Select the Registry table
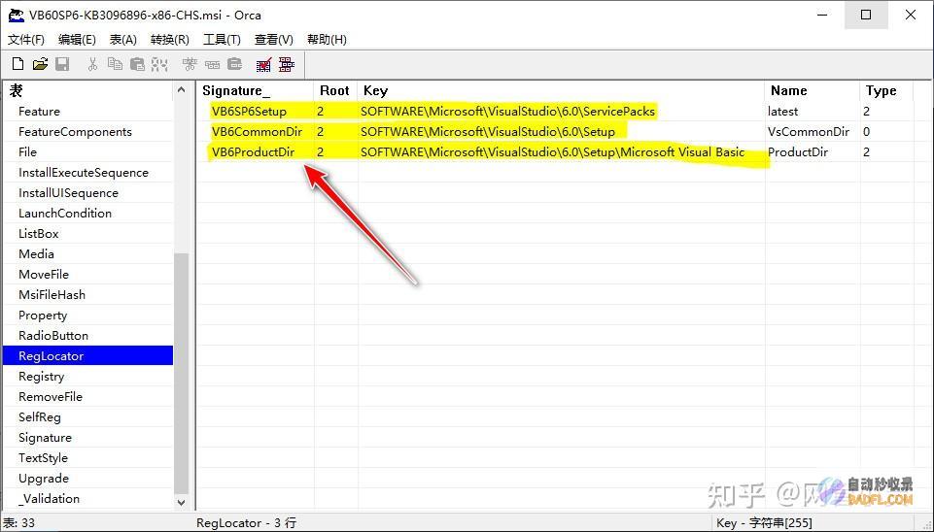This screenshot has width=934, height=532. [41, 377]
